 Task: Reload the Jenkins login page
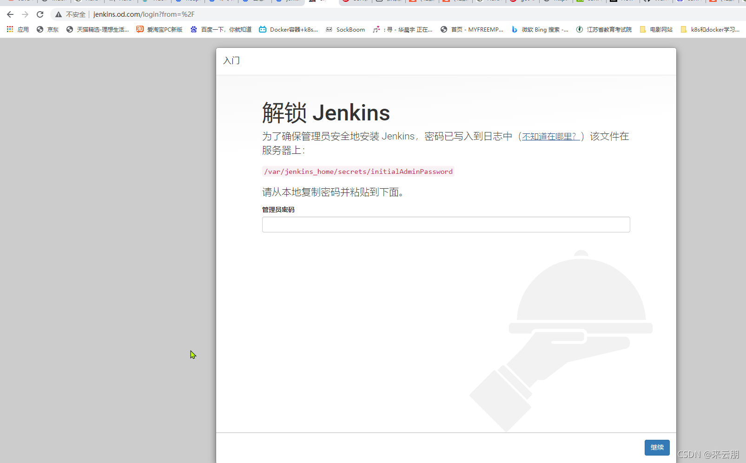(x=40, y=14)
